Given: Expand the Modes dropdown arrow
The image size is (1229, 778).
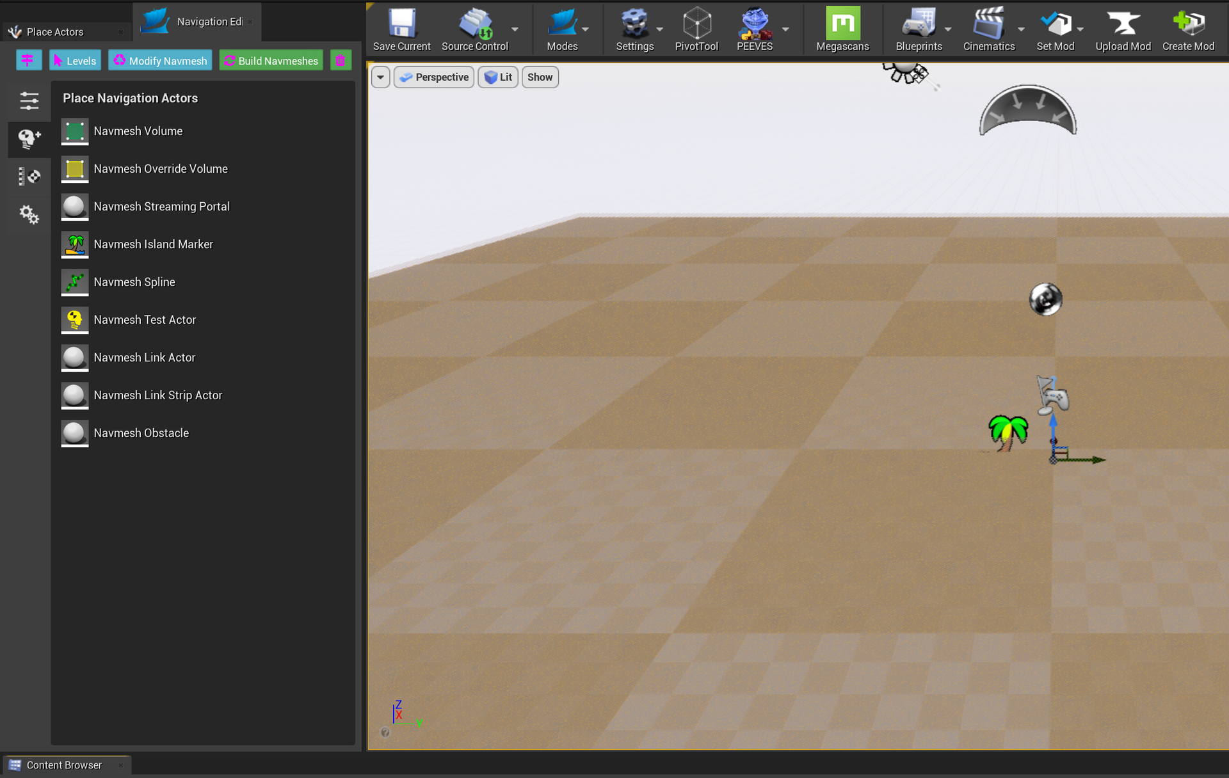Looking at the screenshot, I should click(585, 29).
